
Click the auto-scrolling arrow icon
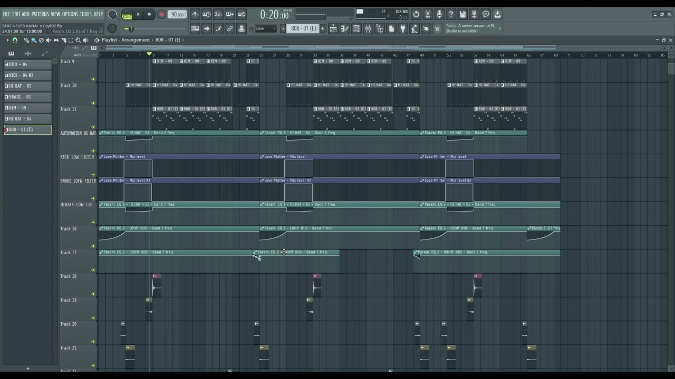(x=207, y=29)
